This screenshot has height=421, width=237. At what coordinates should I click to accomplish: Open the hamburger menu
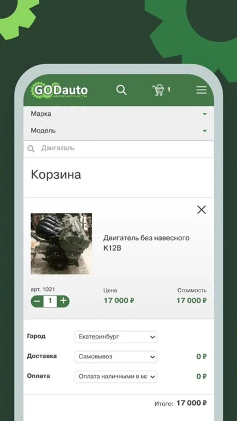201,90
